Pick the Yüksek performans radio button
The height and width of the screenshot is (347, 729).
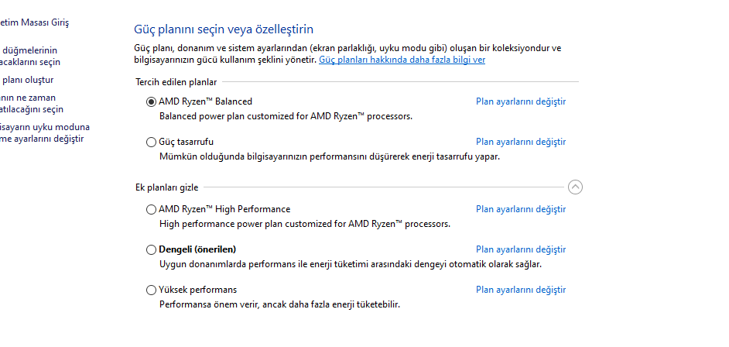[x=151, y=290]
